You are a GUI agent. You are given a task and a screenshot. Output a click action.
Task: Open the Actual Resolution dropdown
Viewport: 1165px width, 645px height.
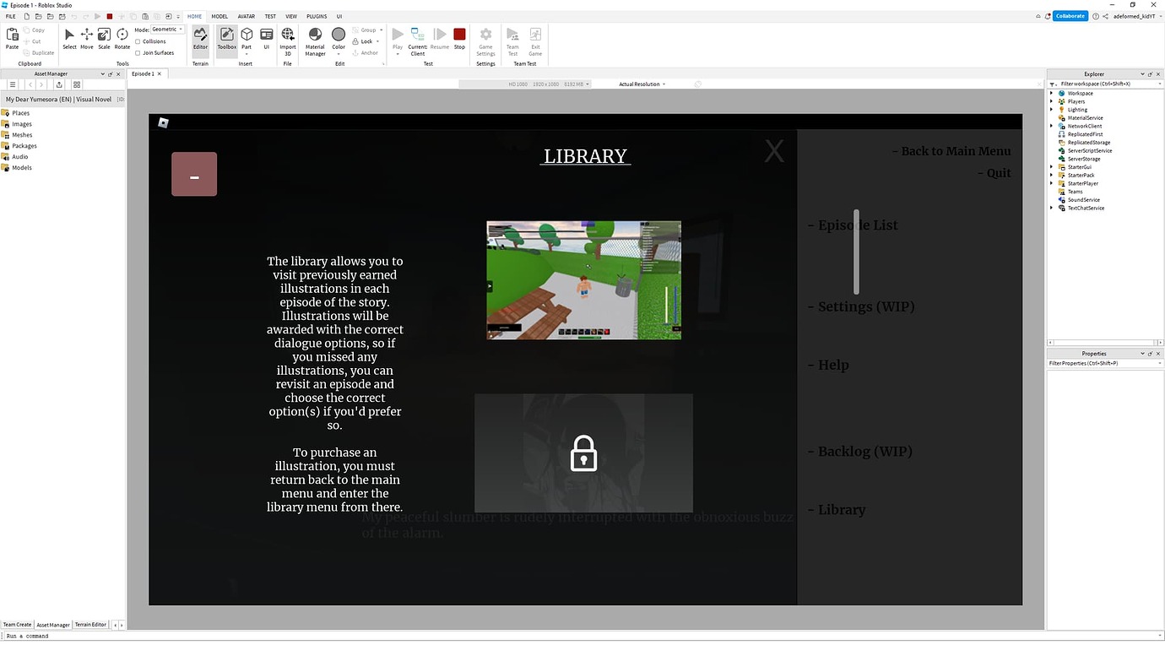click(642, 84)
